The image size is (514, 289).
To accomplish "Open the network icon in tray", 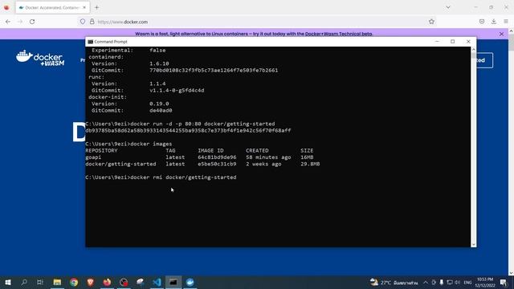I will tap(450, 282).
